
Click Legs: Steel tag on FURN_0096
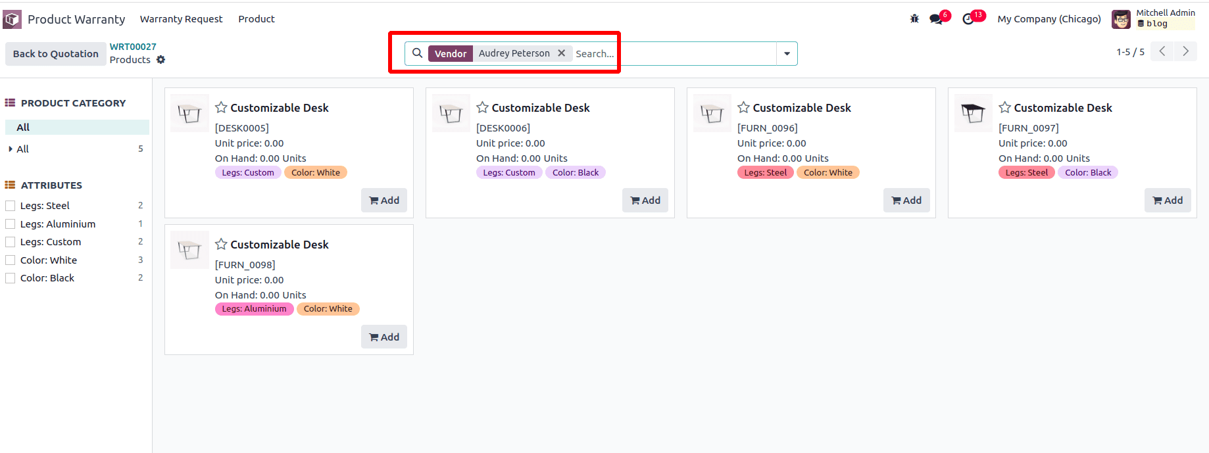(766, 172)
